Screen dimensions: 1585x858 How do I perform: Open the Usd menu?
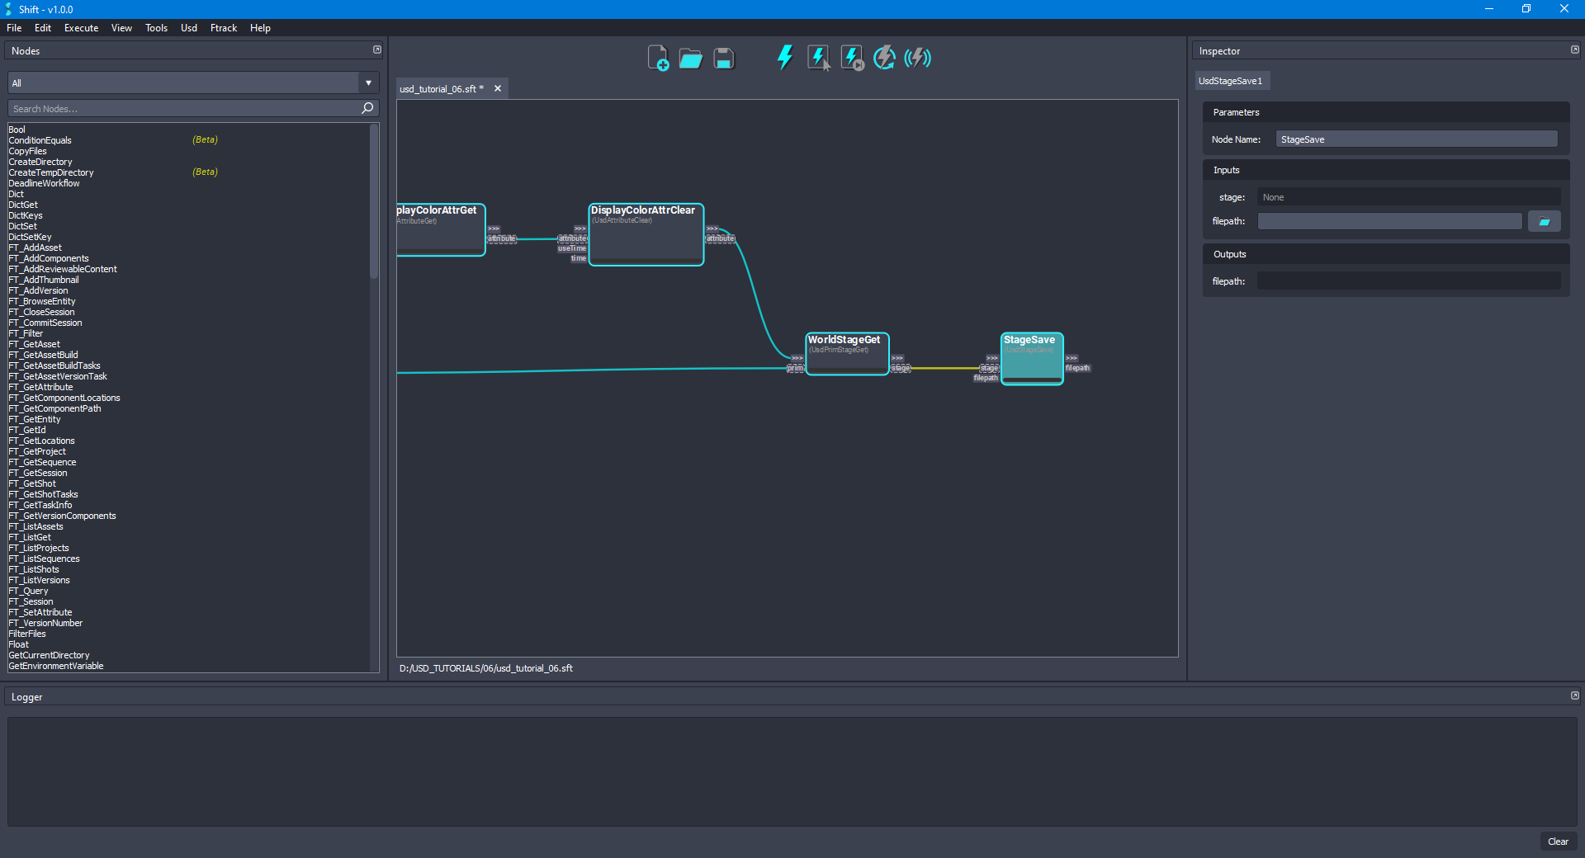pos(188,27)
